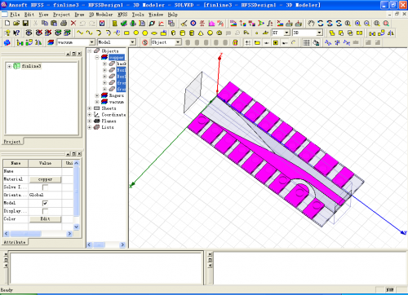The image size is (408, 295).
Task: Click the Pan hand tool icon
Action: click(x=311, y=24)
